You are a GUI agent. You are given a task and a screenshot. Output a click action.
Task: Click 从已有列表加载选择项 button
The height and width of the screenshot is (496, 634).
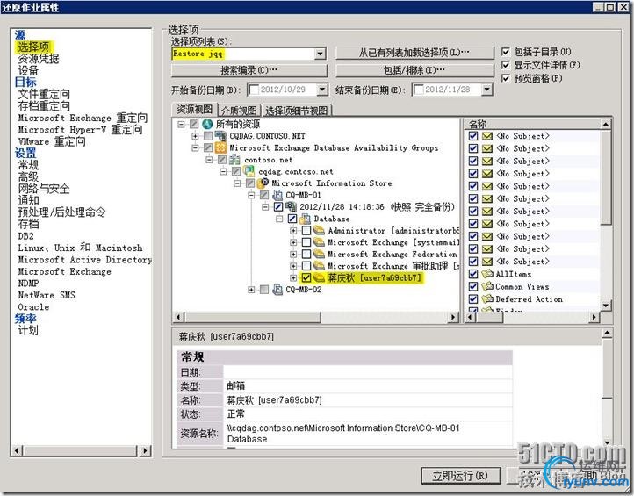pyautogui.click(x=414, y=53)
